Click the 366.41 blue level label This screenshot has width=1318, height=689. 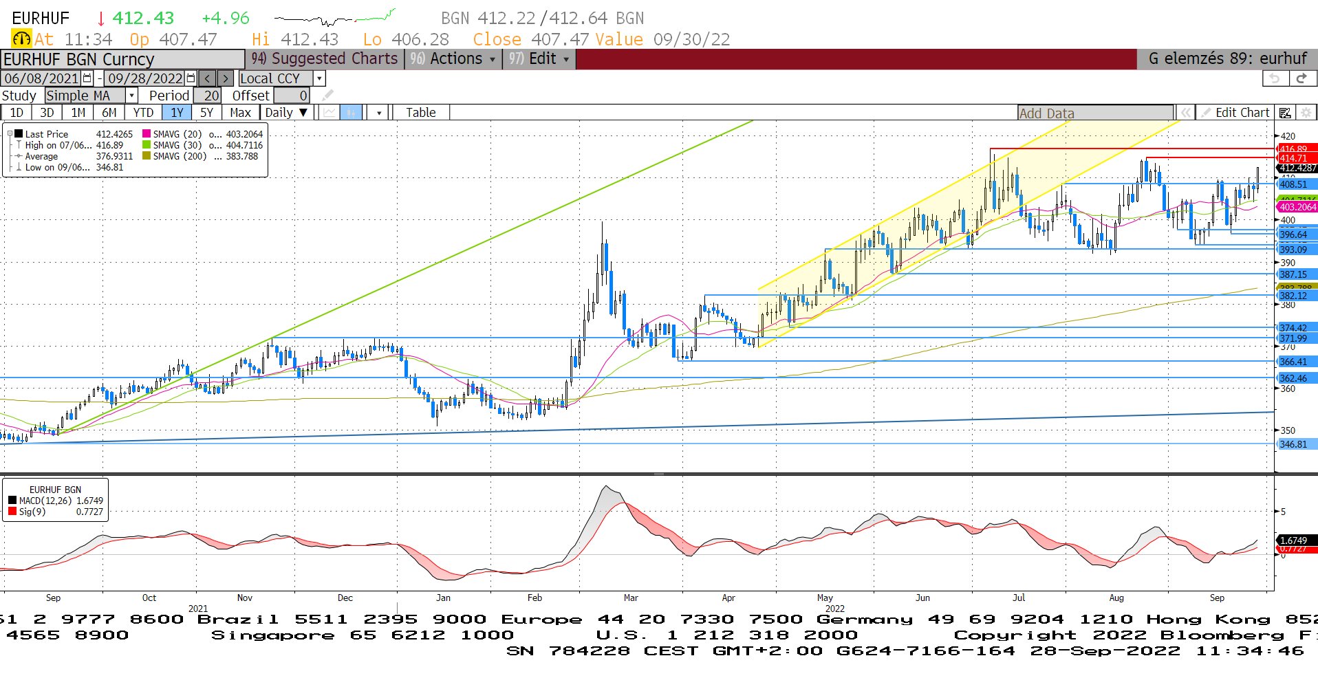pyautogui.click(x=1297, y=362)
